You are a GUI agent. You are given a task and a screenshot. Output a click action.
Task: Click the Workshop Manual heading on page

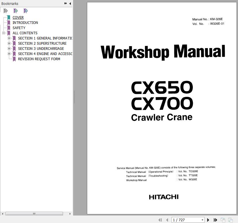[163, 52]
